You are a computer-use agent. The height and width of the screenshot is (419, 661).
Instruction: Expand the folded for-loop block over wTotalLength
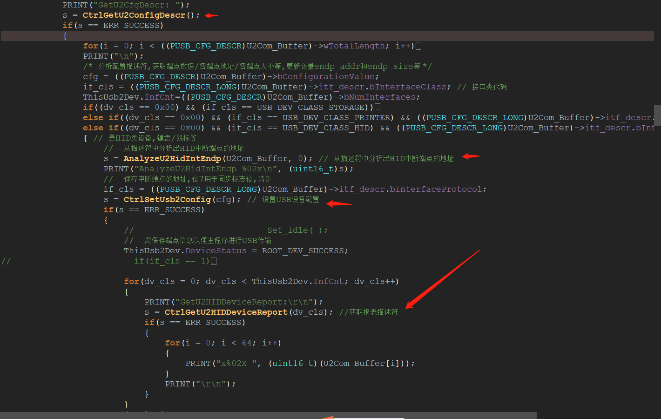coord(418,46)
